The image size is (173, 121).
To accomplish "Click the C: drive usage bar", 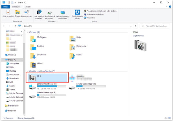I will 52,86.
